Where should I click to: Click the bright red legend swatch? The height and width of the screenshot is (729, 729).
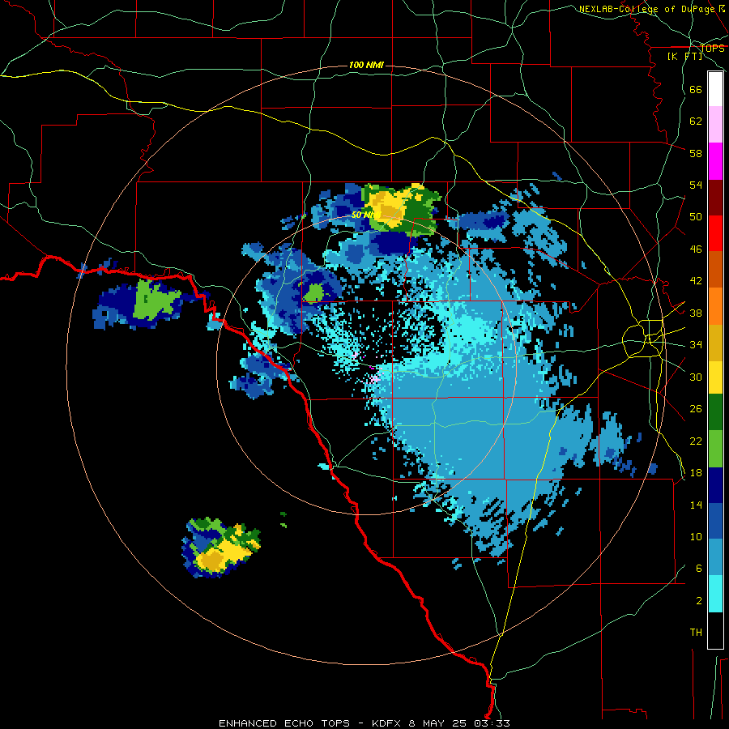click(x=715, y=233)
